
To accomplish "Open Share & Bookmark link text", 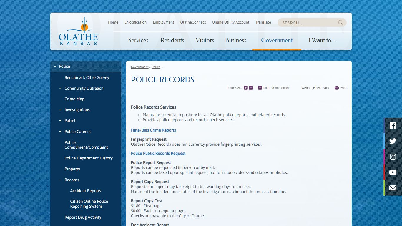I will pyautogui.click(x=276, y=88).
